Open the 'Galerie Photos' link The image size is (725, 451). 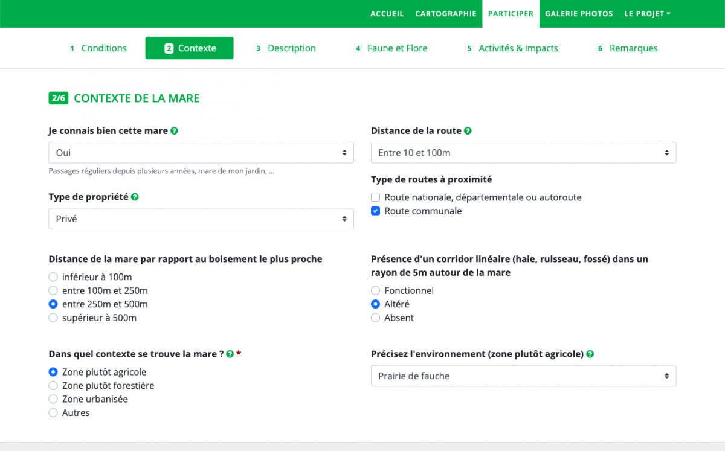click(579, 13)
